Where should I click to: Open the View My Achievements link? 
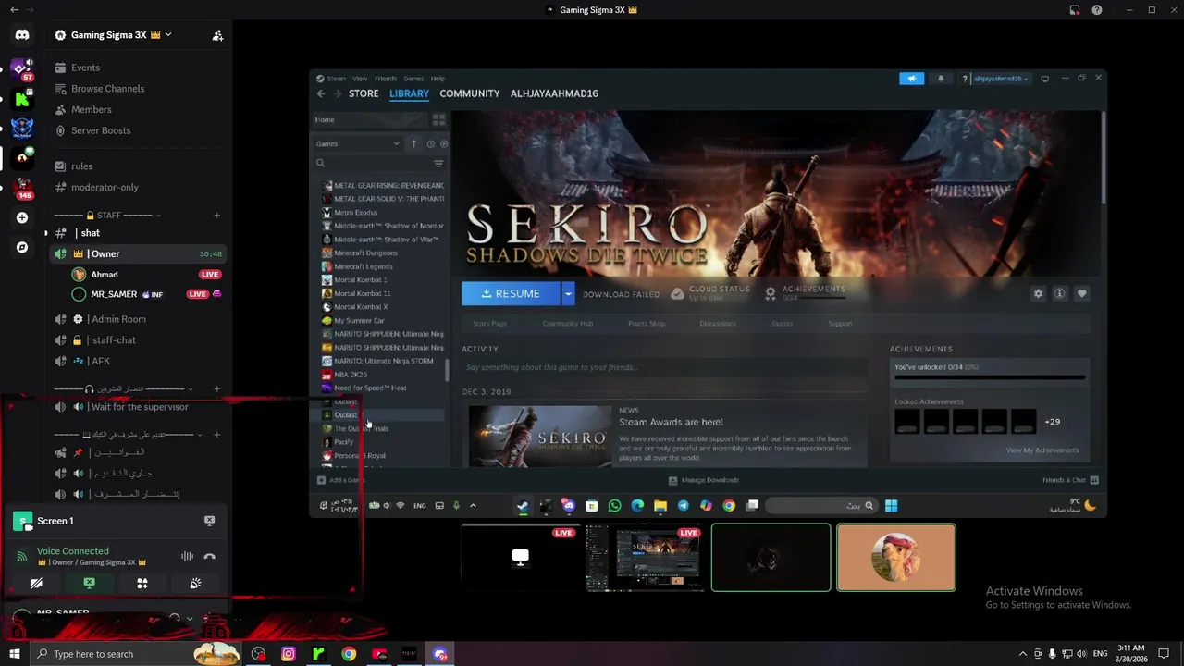point(1042,450)
